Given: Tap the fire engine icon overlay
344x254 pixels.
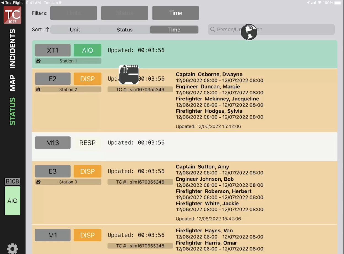Looking at the screenshot, I should point(129,75).
